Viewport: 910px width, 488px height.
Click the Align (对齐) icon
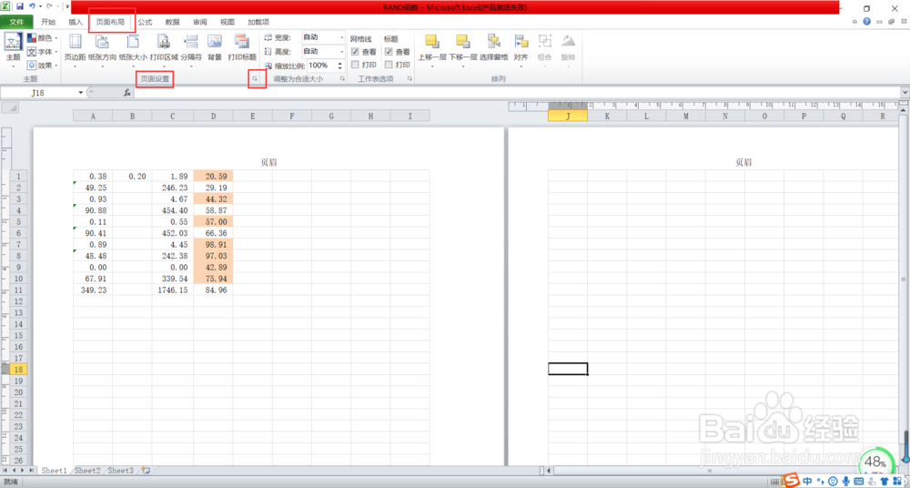[x=521, y=42]
